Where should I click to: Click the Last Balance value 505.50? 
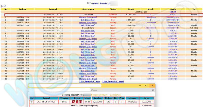(173, 12)
